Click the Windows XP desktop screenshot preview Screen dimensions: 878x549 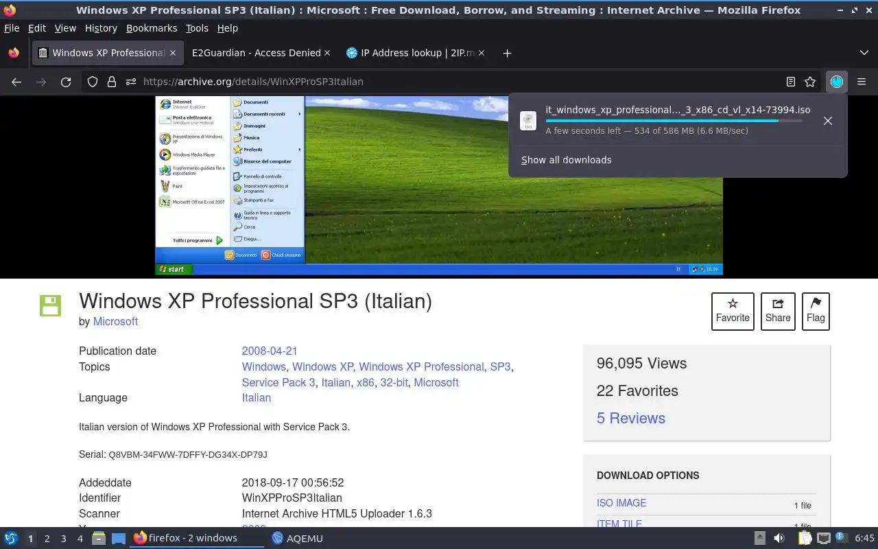click(439, 185)
